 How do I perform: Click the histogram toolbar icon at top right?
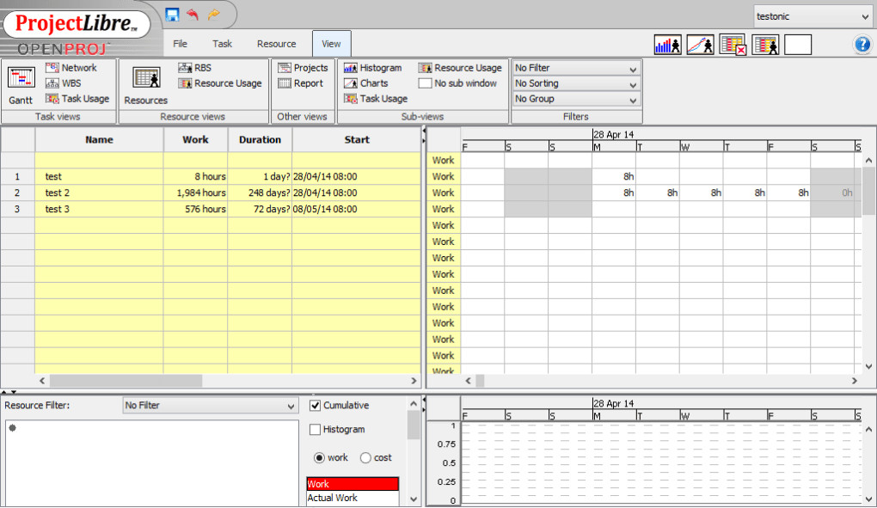pyautogui.click(x=667, y=45)
